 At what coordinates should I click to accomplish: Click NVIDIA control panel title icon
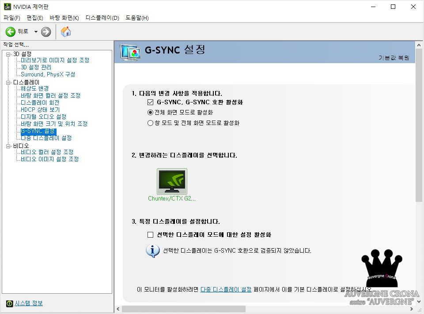coord(8,7)
